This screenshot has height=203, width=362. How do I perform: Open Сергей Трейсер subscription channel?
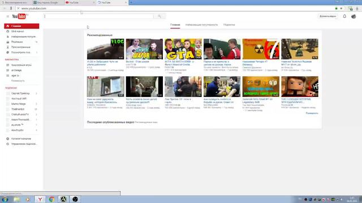(21, 94)
